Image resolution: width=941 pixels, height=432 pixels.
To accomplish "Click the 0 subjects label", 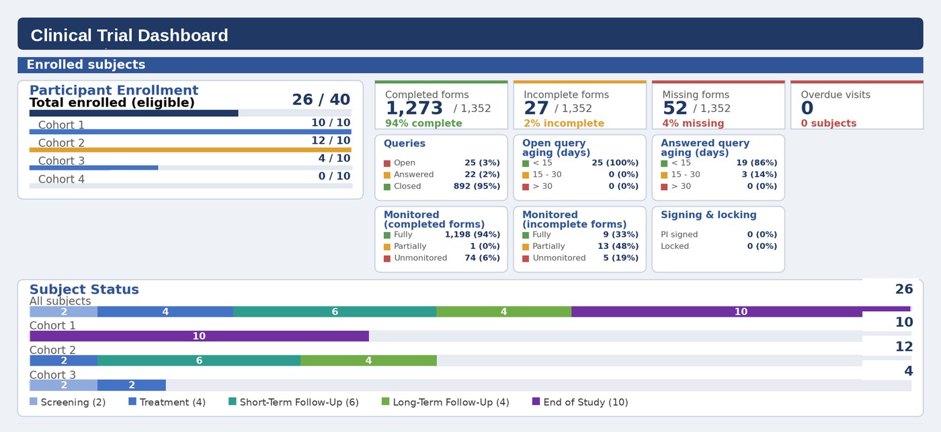I will [829, 123].
